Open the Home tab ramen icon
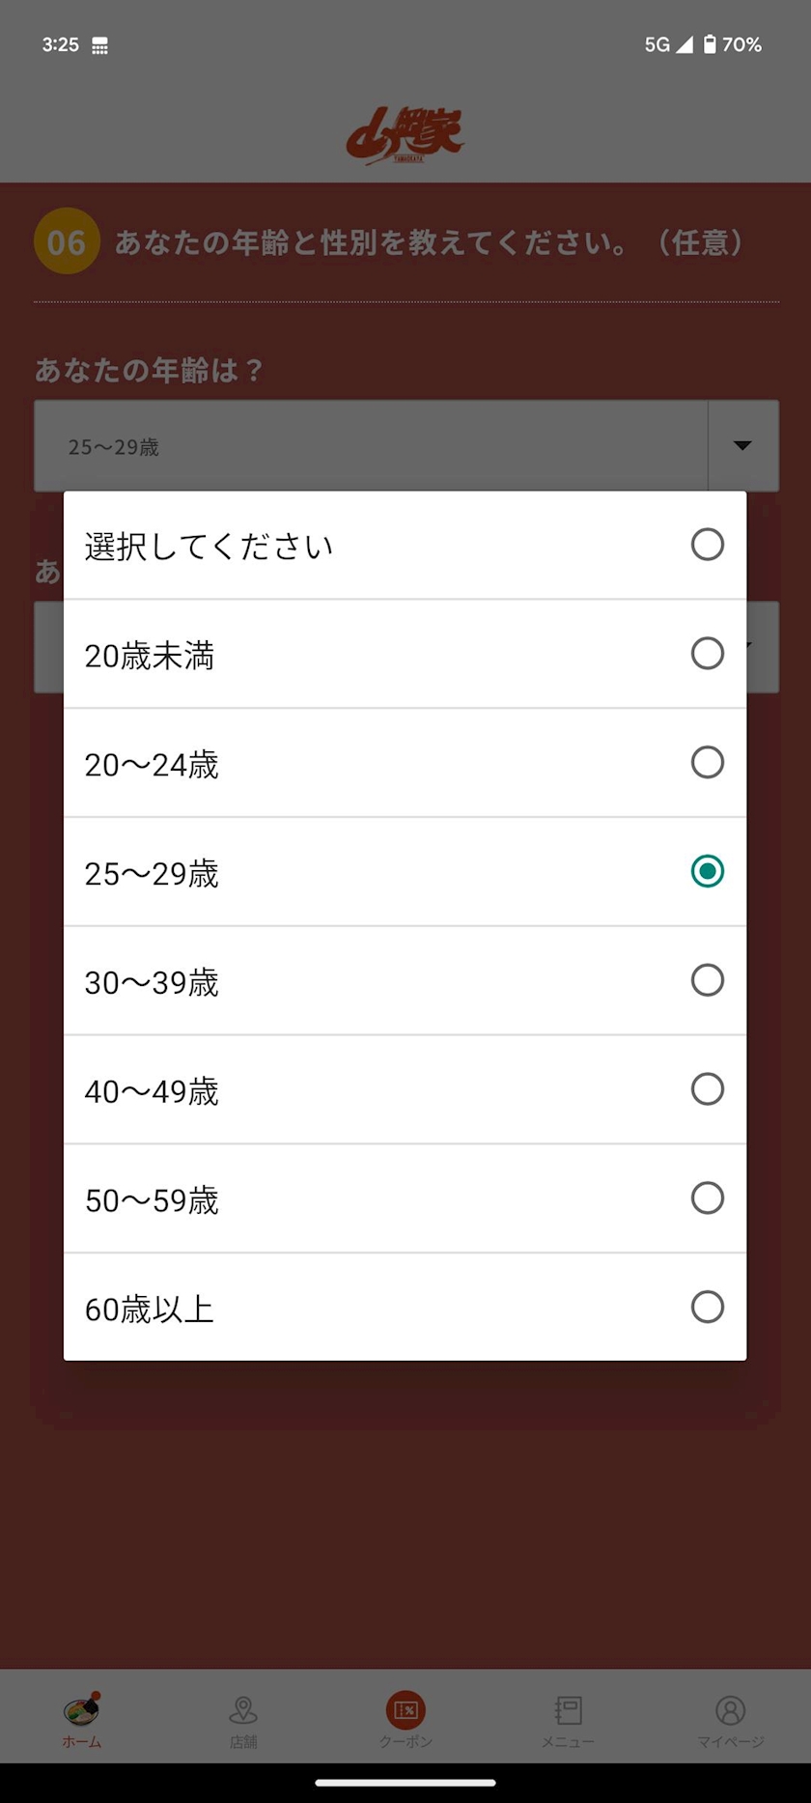Image resolution: width=811 pixels, height=1803 pixels. pyautogui.click(x=82, y=1710)
